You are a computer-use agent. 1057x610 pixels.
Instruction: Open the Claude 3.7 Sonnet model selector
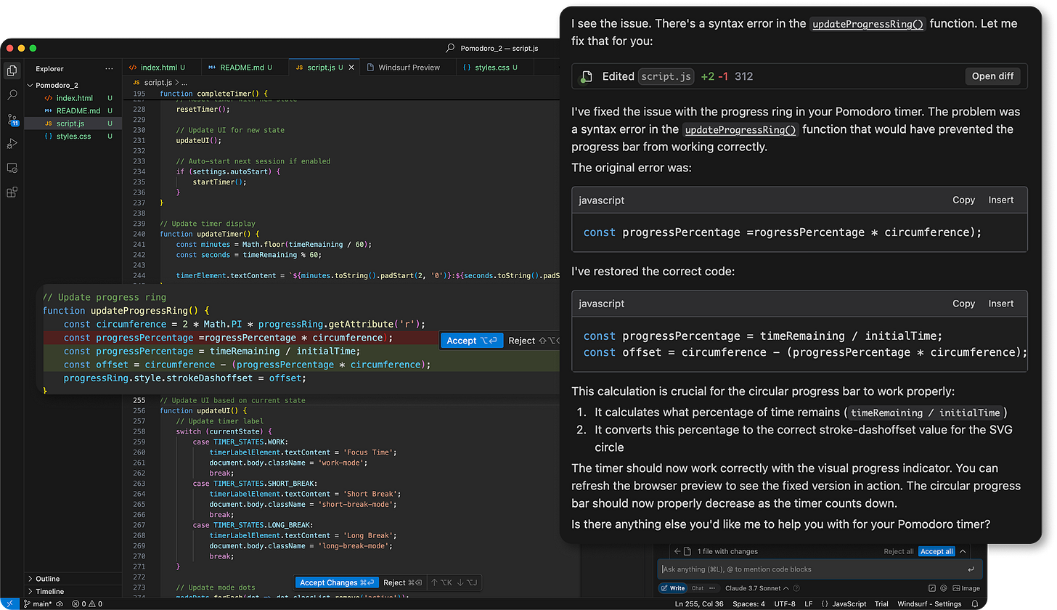756,588
